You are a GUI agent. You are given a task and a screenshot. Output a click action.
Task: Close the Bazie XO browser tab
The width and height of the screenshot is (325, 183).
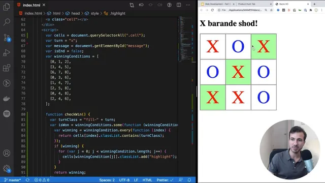tap(308, 4)
